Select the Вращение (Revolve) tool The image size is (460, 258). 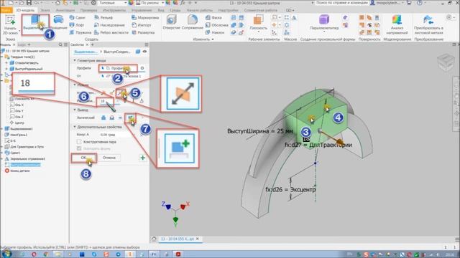(x=60, y=23)
